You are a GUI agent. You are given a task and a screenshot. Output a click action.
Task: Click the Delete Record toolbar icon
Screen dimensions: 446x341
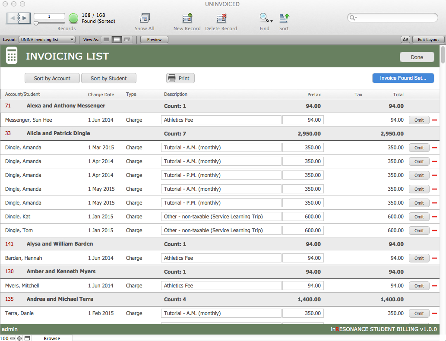221,18
